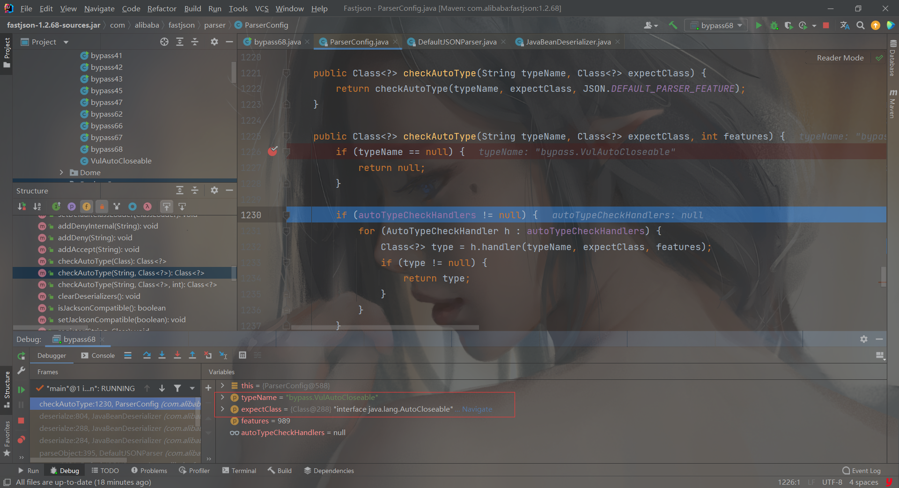Expand the Dome folder in Project tree
Screen dimensions: 899x488
pos(61,172)
